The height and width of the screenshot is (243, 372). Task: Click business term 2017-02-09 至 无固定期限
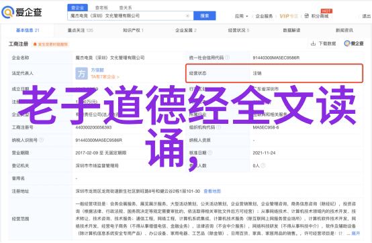coord(101,153)
